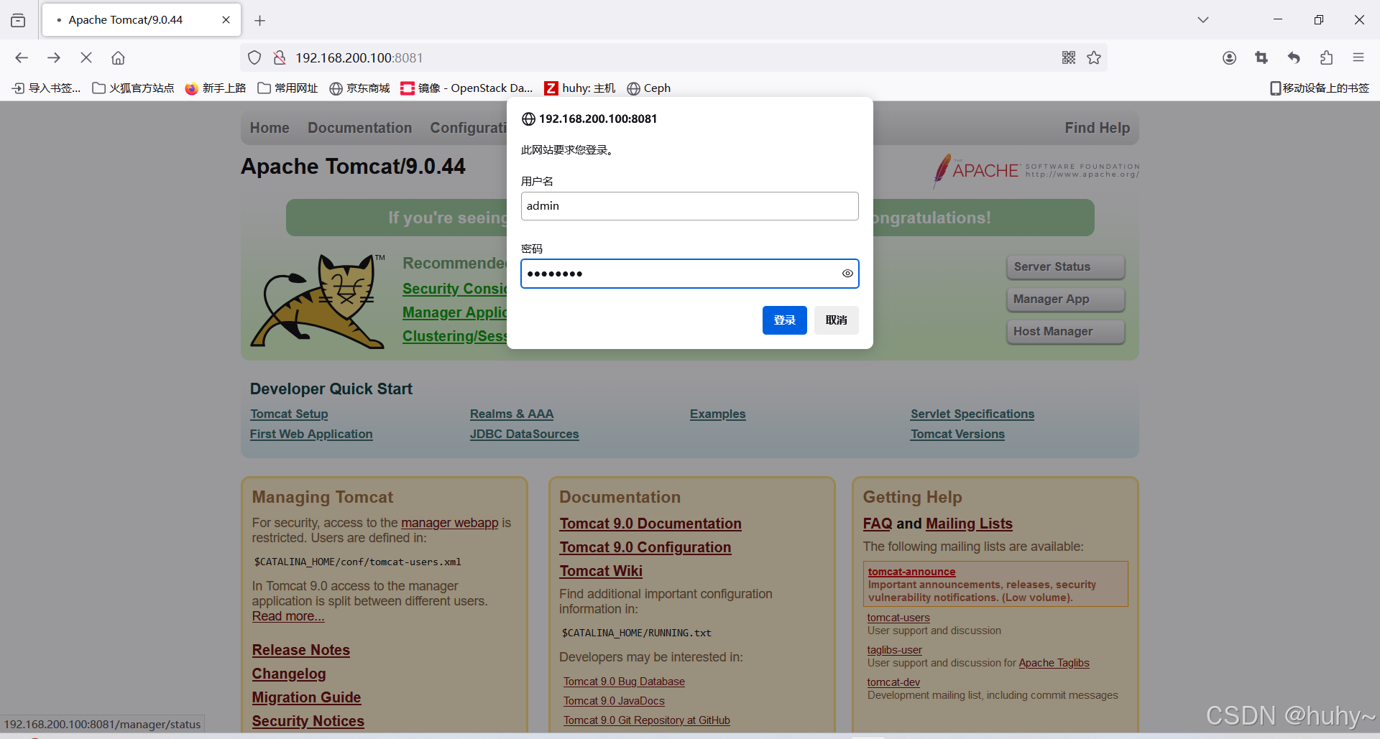Open the Firefox account icon

pos(1229,57)
